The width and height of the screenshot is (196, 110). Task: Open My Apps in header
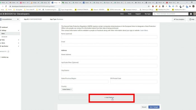[148, 14]
